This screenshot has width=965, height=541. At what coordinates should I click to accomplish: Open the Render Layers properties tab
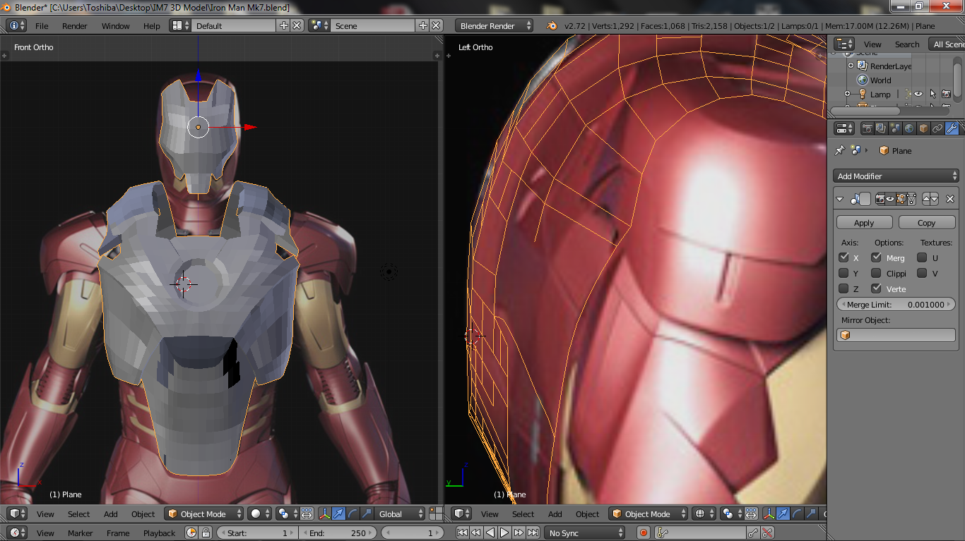pos(881,128)
